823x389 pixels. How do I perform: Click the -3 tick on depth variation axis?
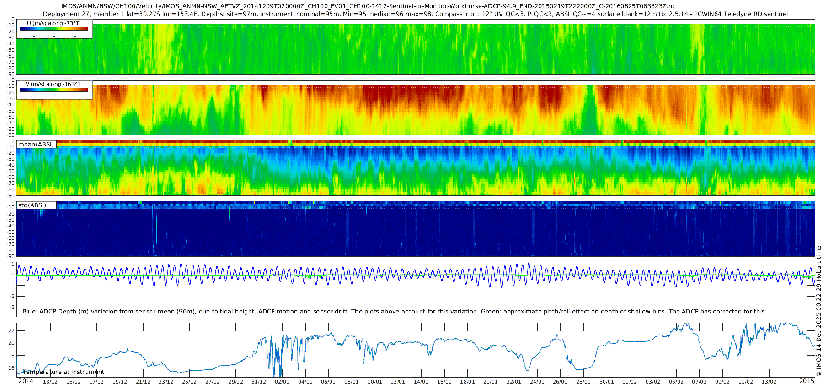click(12, 307)
